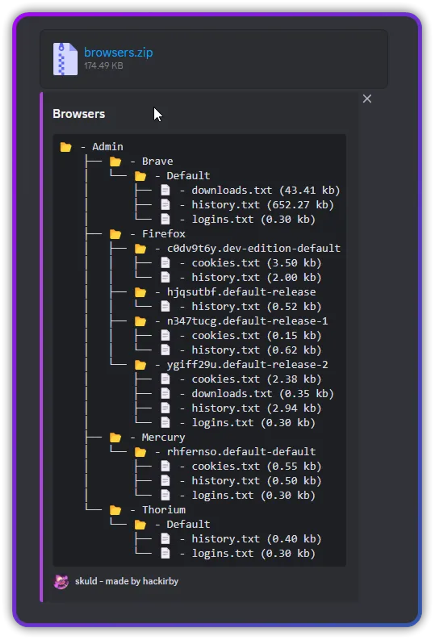The height and width of the screenshot is (639, 434).
Task: Click the c0dv9t6y.dev-edition-default text
Action: [x=254, y=249]
